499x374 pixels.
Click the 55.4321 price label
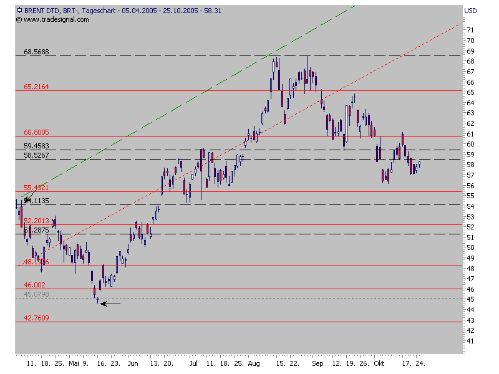[x=37, y=188]
